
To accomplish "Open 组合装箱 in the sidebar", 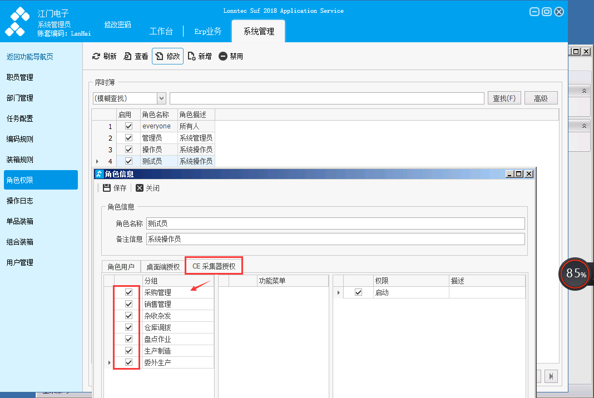I will click(20, 242).
